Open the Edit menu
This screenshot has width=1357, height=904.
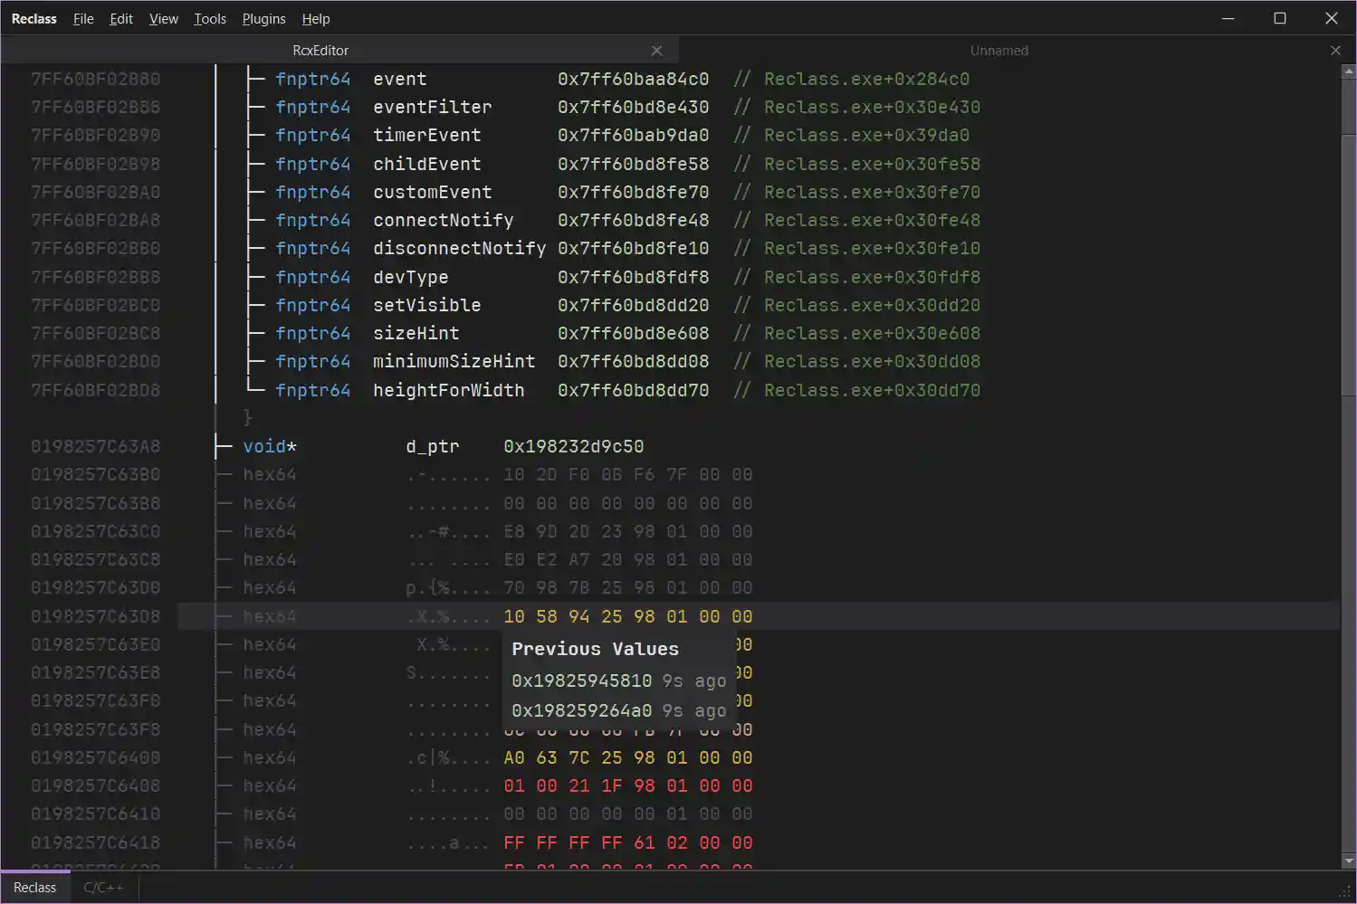pos(120,18)
